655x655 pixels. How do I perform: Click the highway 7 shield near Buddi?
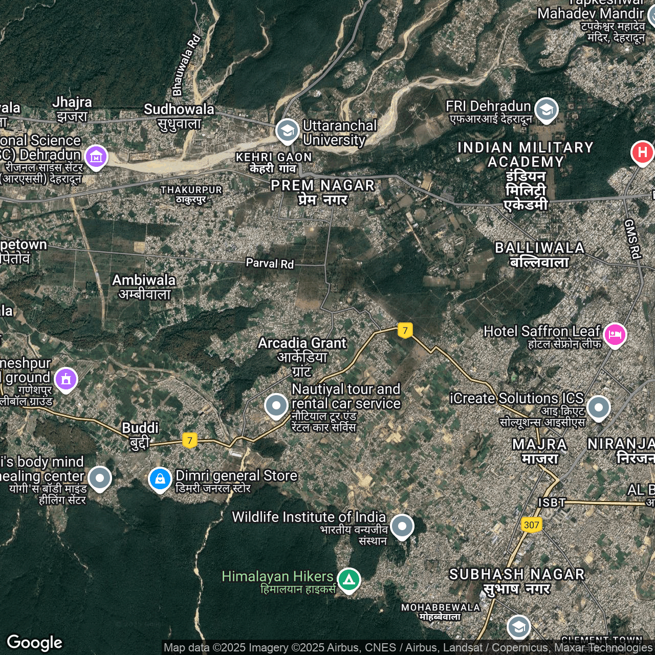[x=190, y=440]
